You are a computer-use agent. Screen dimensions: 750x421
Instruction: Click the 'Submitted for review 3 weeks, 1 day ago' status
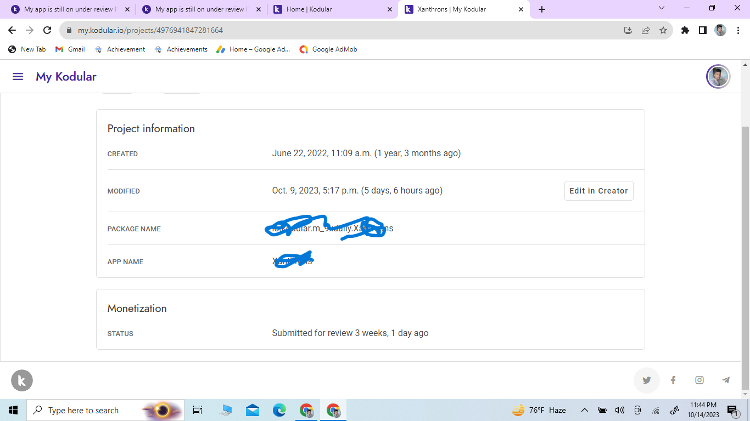pos(350,333)
